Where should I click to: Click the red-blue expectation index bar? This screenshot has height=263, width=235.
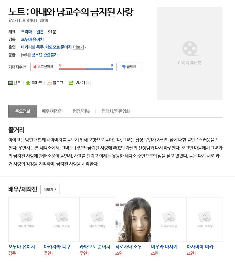(x=86, y=69)
